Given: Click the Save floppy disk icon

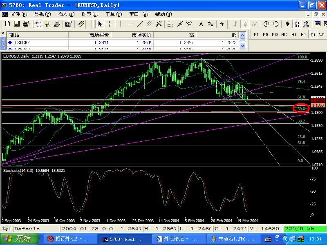Looking at the screenshot, I should click(16, 24).
